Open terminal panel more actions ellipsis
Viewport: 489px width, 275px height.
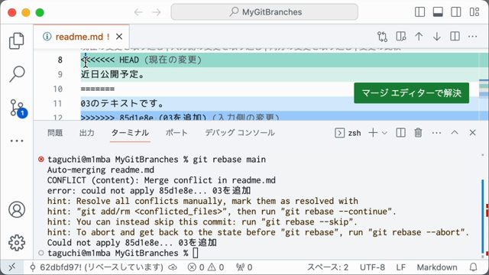coord(436,133)
